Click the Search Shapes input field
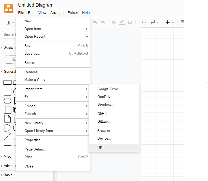 click(x=9, y=35)
